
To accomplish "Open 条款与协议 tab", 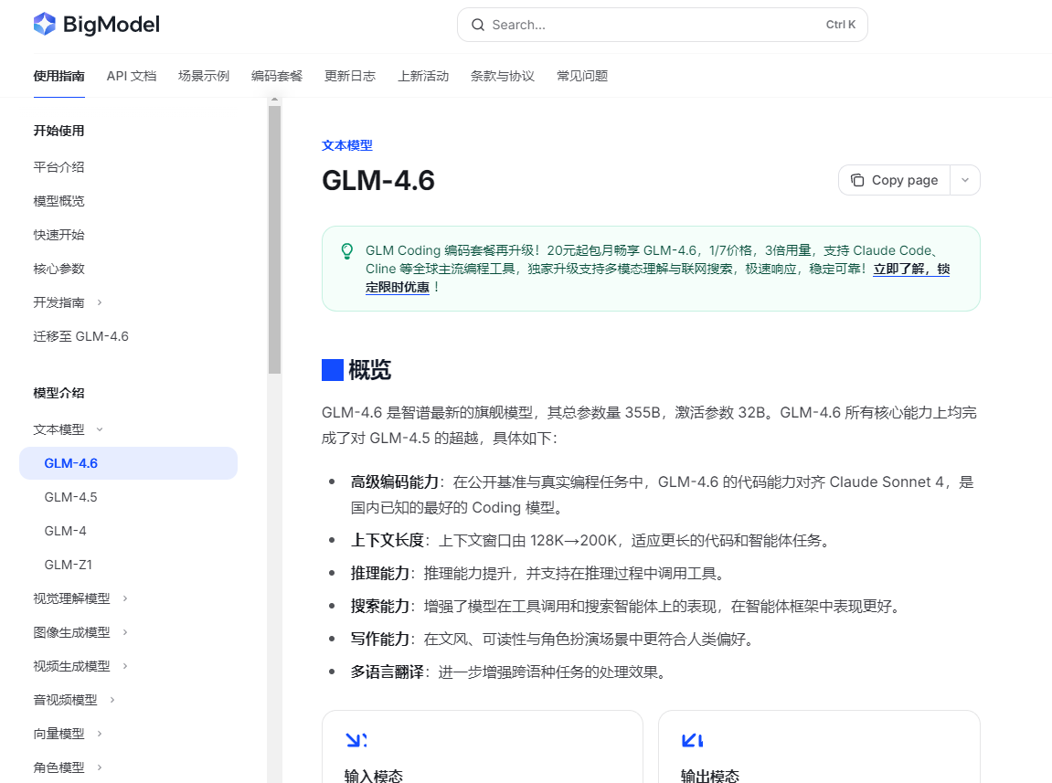I will (503, 76).
